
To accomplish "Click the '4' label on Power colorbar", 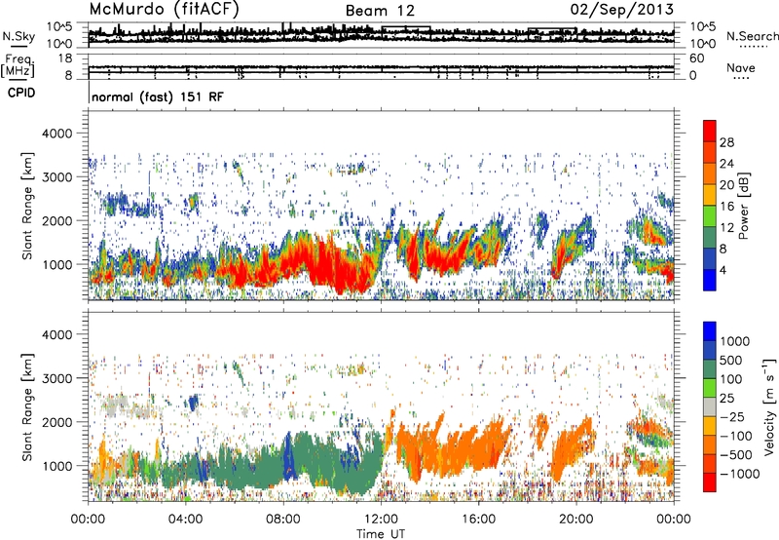I will tap(723, 271).
